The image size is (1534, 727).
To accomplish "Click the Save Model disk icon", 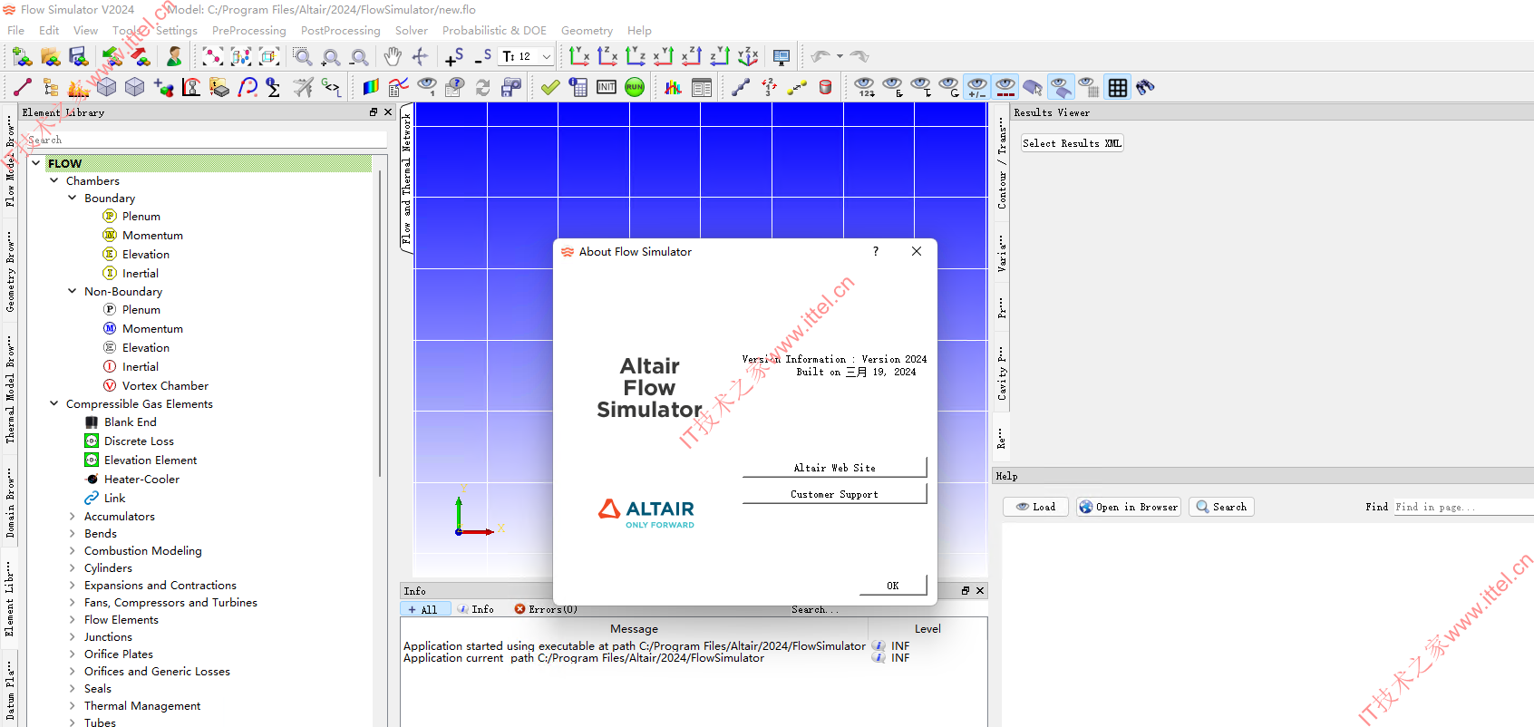I will pyautogui.click(x=79, y=57).
